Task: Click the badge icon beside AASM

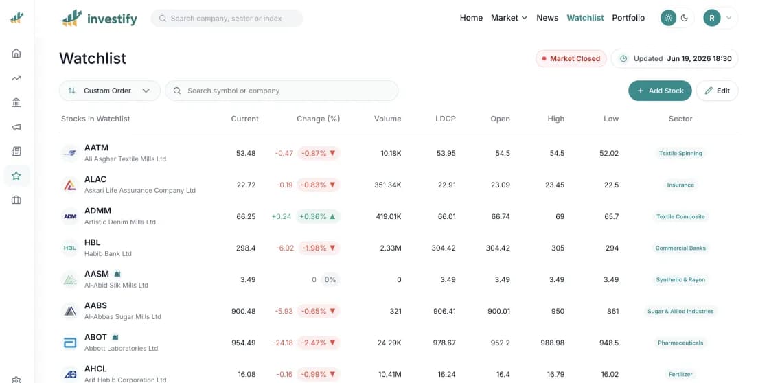Action: click(x=117, y=274)
